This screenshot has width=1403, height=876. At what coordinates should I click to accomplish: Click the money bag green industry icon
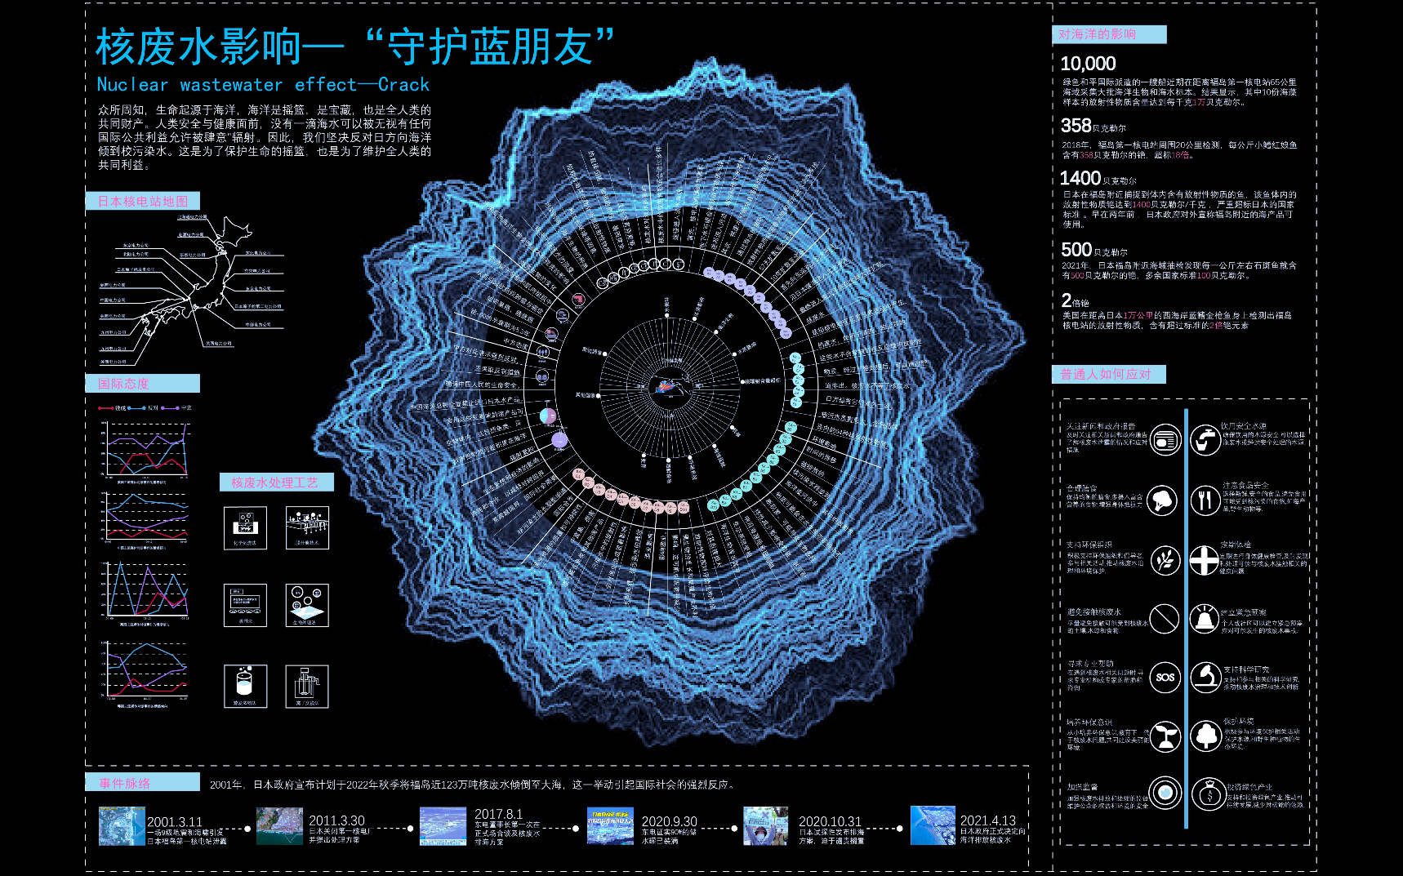point(1206,793)
